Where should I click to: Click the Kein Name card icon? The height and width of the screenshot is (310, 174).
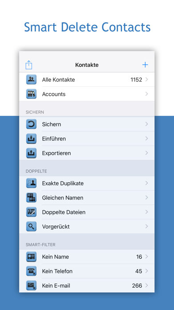click(31, 257)
